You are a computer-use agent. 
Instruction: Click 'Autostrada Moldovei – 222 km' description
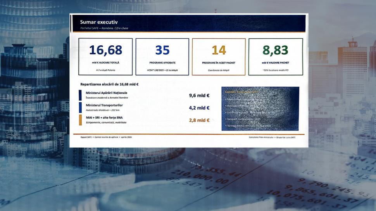pyautogui.click(x=103, y=110)
